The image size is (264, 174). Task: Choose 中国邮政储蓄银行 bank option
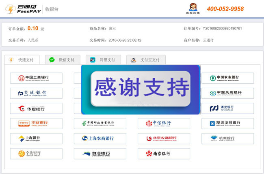[100, 123]
